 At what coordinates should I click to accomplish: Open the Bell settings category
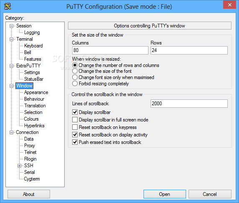coord(28,52)
